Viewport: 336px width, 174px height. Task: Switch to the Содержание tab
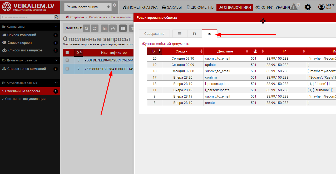pos(154,34)
